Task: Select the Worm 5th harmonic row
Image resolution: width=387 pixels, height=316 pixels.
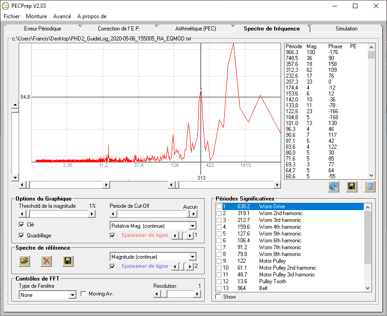Action: (290, 234)
